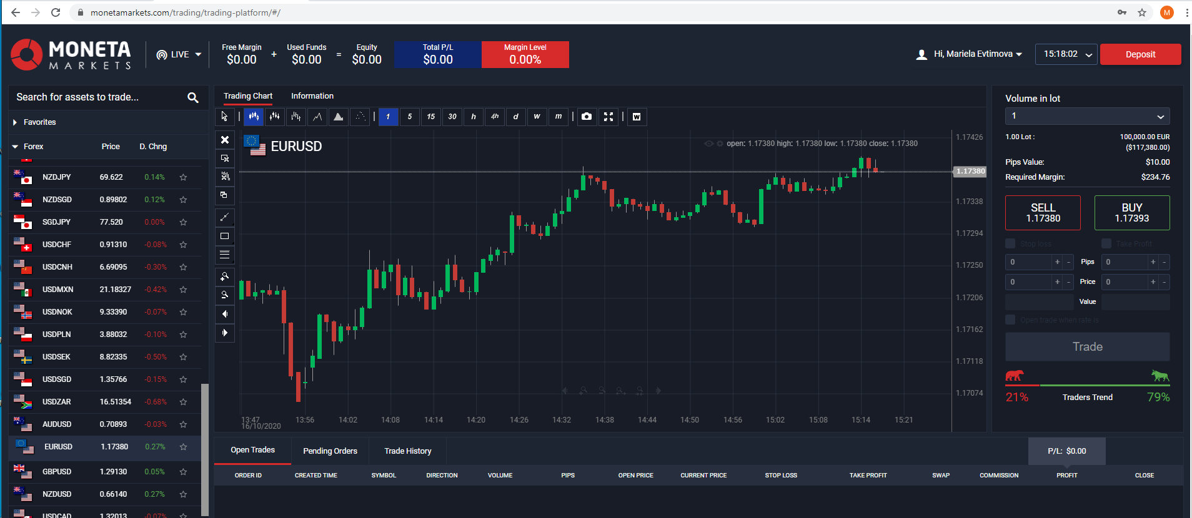Set chart timeframe to 5 minutes

pyautogui.click(x=409, y=117)
